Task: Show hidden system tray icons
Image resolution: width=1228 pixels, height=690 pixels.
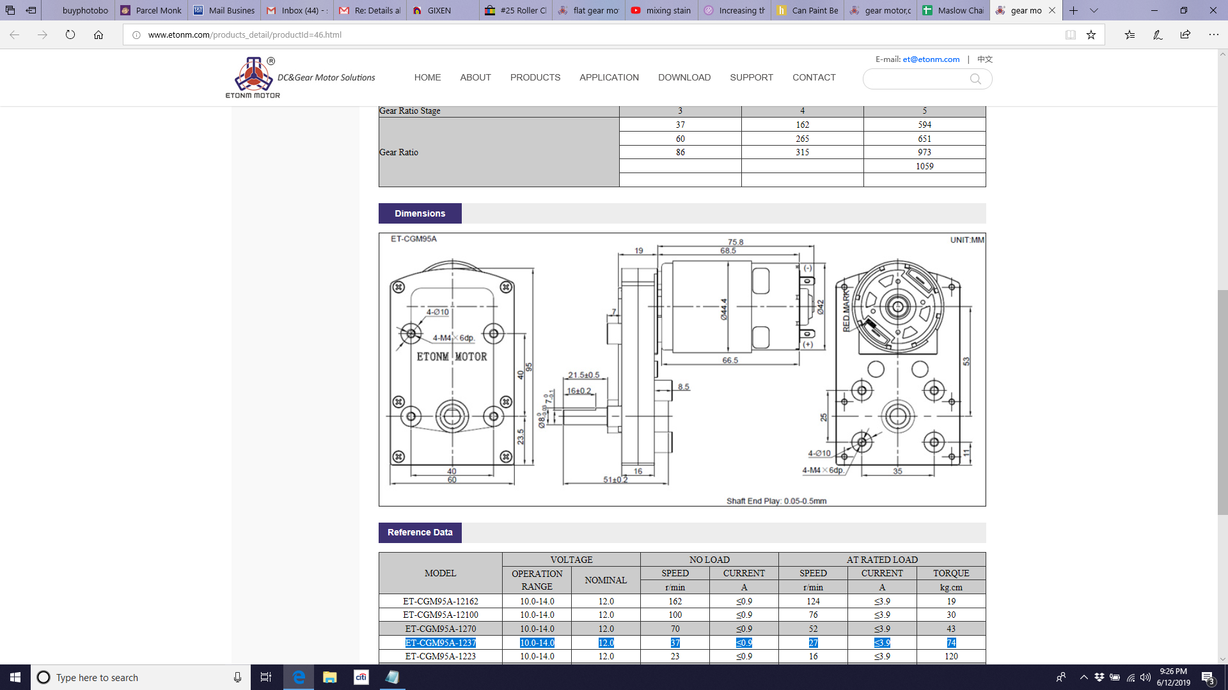Action: (1083, 677)
